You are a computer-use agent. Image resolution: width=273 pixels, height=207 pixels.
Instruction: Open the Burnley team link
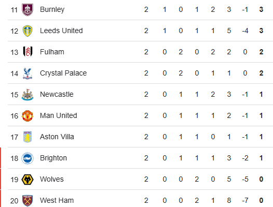[x=52, y=9]
